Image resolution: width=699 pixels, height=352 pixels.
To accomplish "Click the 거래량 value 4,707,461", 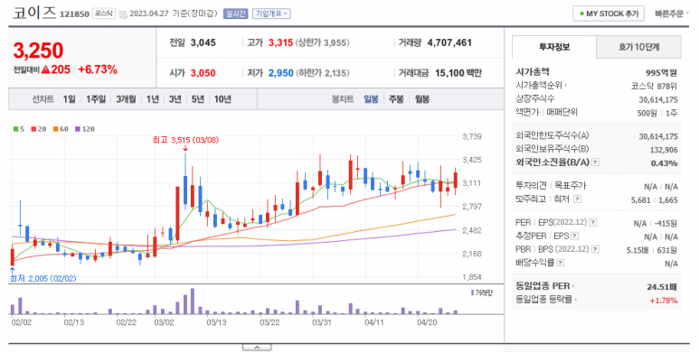I will [x=449, y=42].
